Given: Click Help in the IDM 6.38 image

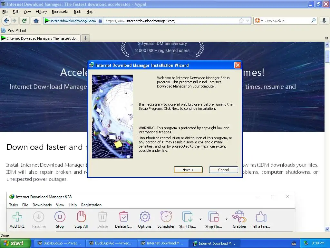Looking at the screenshot, I should 73,205.
